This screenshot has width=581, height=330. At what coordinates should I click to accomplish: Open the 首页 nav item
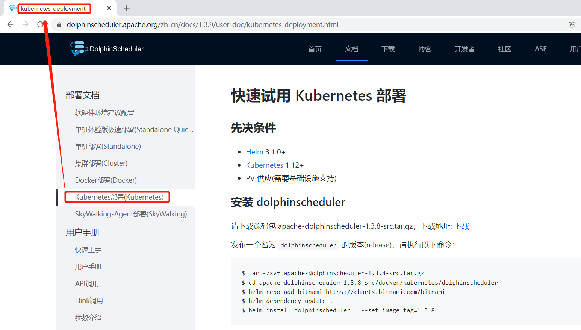pyautogui.click(x=315, y=49)
